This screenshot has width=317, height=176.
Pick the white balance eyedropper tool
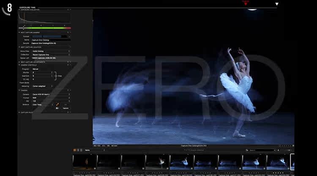(x=57, y=104)
